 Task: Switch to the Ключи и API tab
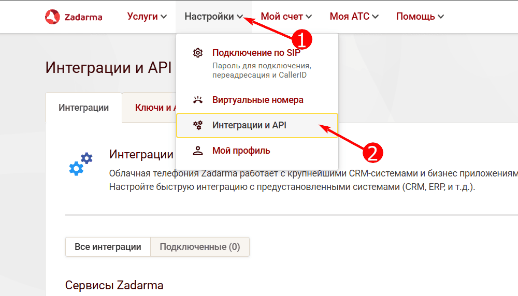[x=149, y=108]
